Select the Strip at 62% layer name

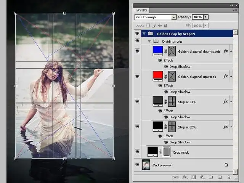187,127
